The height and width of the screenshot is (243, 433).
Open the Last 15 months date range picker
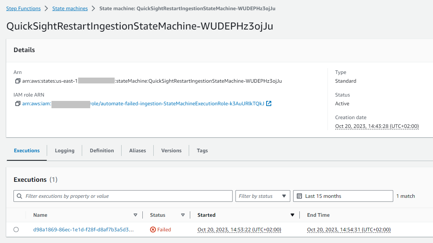tap(343, 196)
